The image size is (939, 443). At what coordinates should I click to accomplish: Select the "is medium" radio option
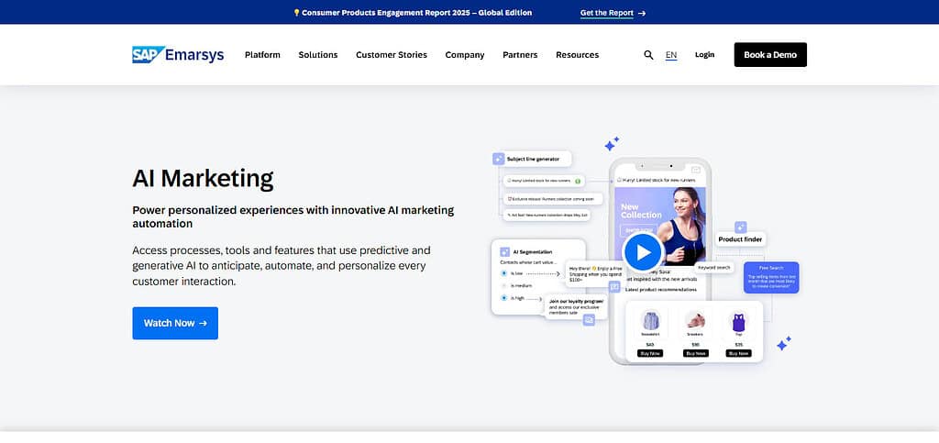(x=504, y=285)
